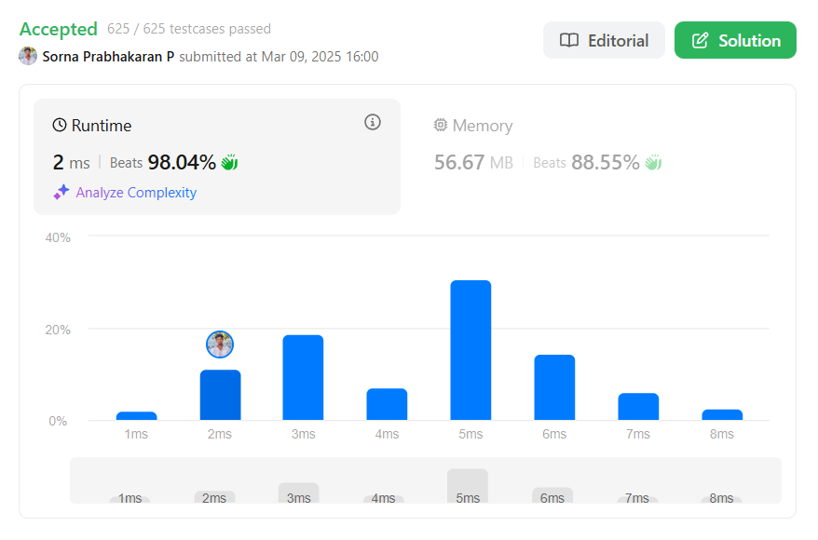Select the 1ms bar in the main chart
Viewport: 818px width, 540px height.
pos(136,415)
